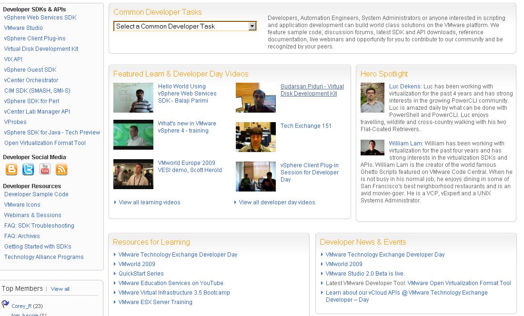Open Technology Alliance Programs link
Viewport: 524px width, 316px height.
[x=44, y=257]
